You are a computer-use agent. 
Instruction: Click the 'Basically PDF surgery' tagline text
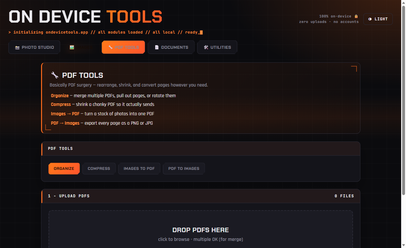129,85
